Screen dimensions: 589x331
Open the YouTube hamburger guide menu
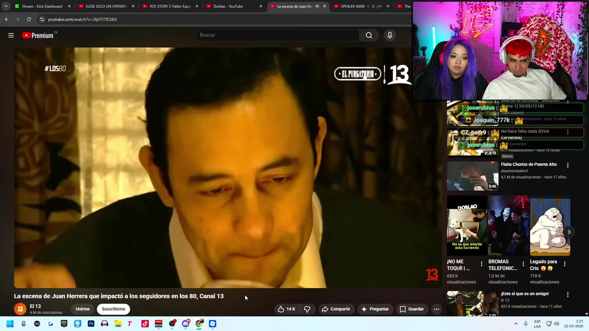(x=11, y=35)
